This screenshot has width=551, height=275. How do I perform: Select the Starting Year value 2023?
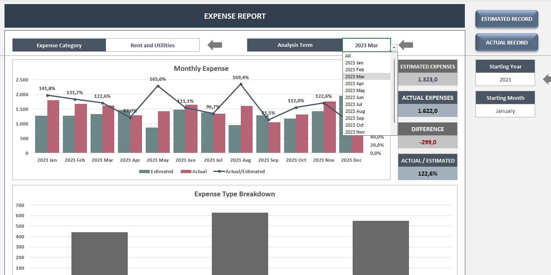505,79
